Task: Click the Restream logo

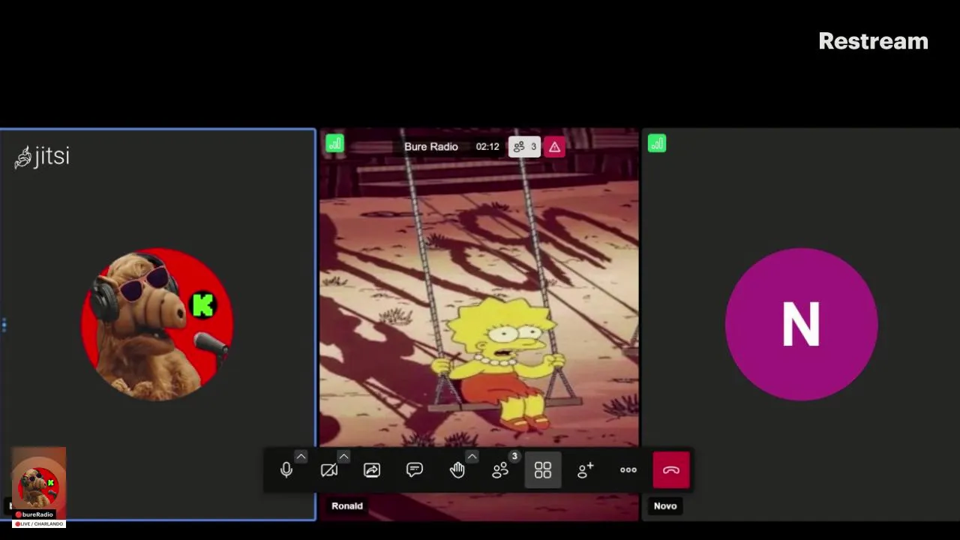Action: (x=873, y=41)
